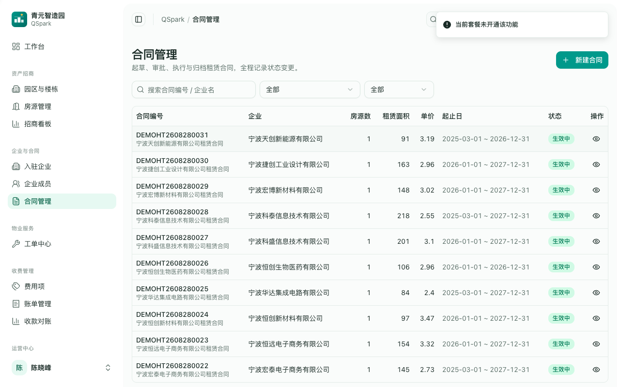Expand the 陈晓峰 account switcher chevron

click(x=108, y=368)
